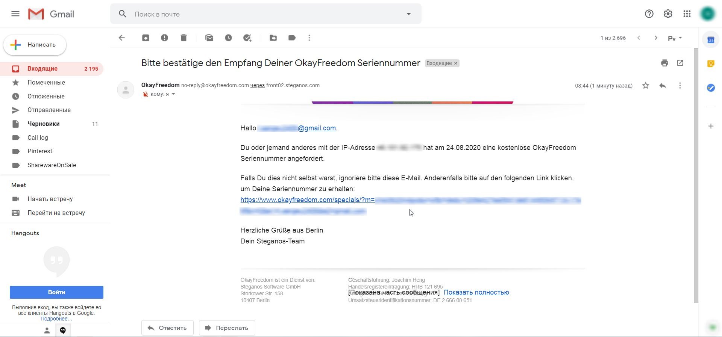Screen dimensions: 722x337
Task: Click the Hangouts section heading
Action: (25, 233)
